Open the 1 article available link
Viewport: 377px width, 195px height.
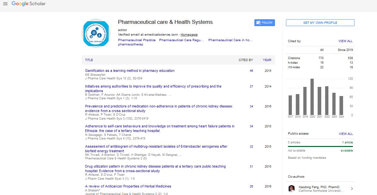click(x=347, y=142)
